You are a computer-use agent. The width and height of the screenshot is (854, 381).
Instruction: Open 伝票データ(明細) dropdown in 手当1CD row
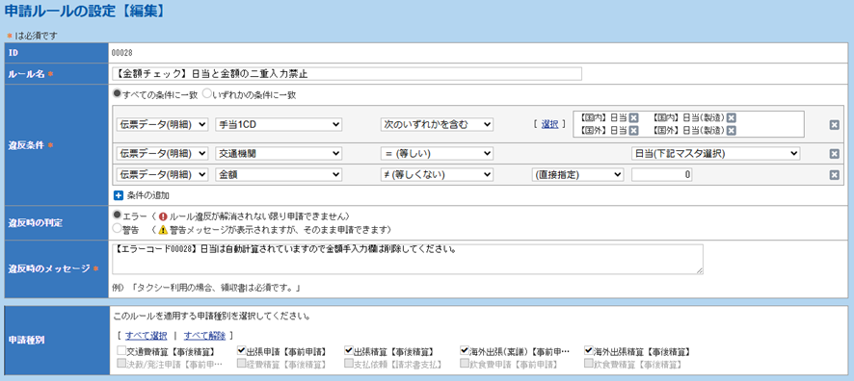[162, 125]
